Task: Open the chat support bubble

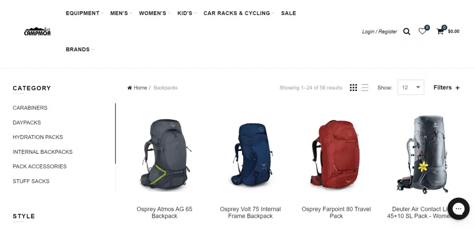Action: coord(459,209)
